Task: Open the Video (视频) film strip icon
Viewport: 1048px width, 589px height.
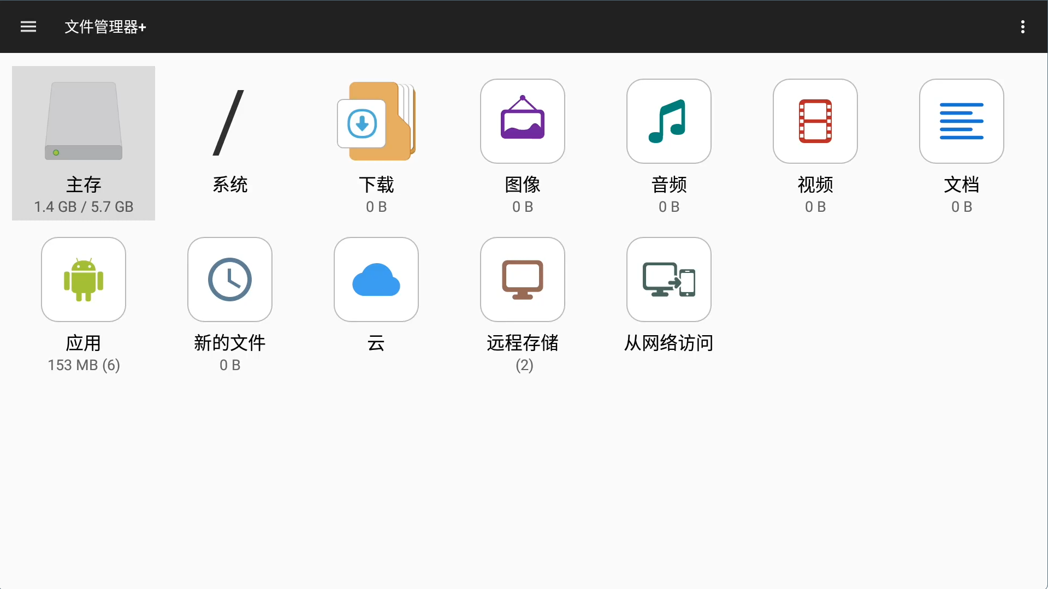Action: pyautogui.click(x=815, y=121)
